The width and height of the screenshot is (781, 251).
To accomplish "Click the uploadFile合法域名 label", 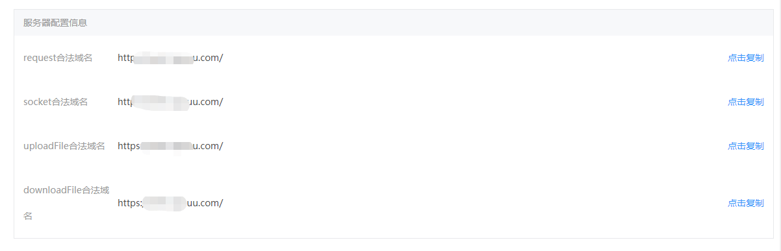I will (64, 146).
